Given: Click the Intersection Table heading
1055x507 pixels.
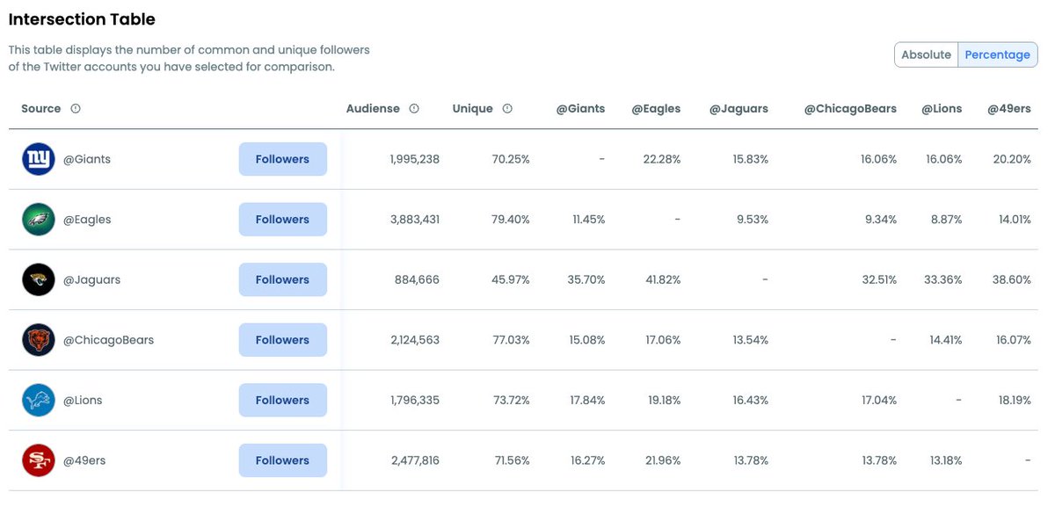Looking at the screenshot, I should pyautogui.click(x=82, y=18).
